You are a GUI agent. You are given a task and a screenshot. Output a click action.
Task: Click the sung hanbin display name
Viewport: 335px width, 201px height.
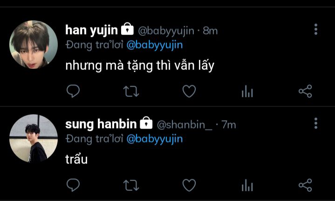101,124
